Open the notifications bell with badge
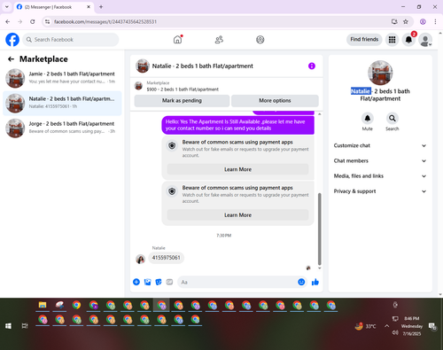Screen dimensions: 443x350 (408, 40)
